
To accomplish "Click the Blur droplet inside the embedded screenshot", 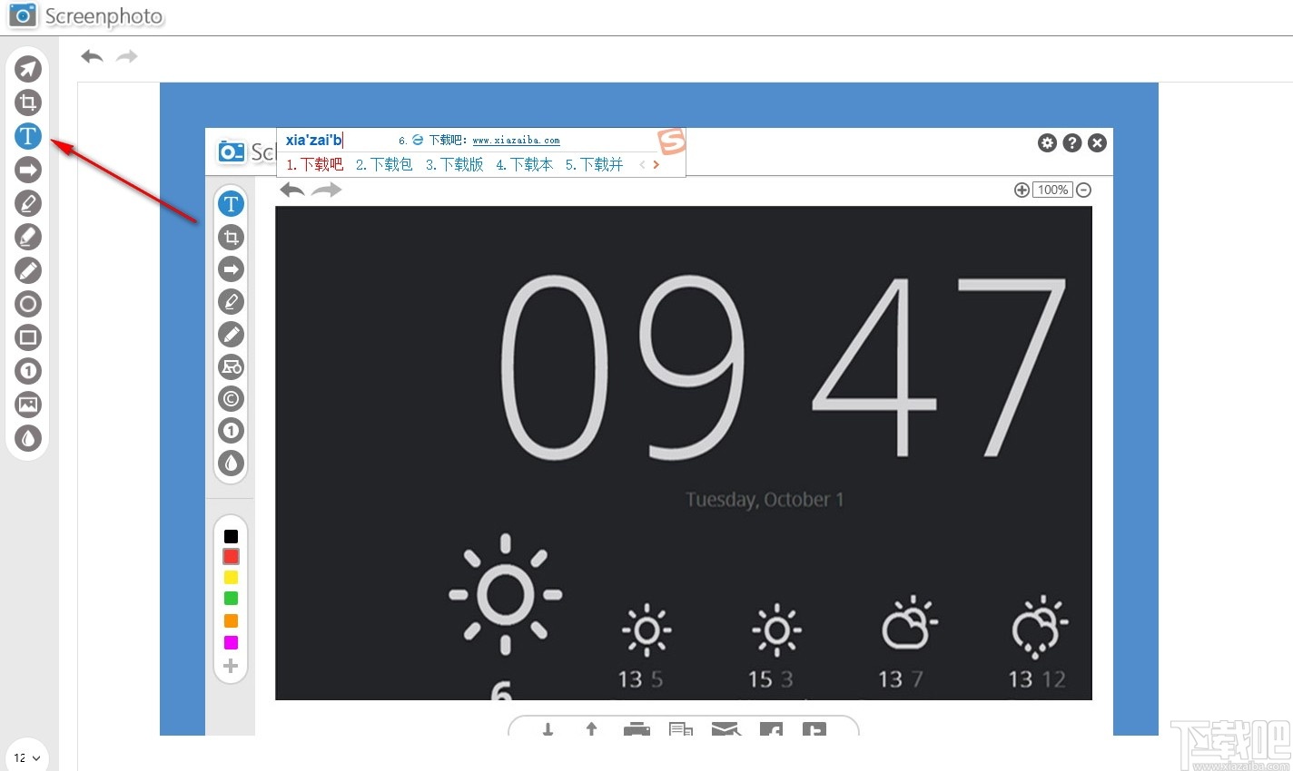I will click(x=232, y=464).
